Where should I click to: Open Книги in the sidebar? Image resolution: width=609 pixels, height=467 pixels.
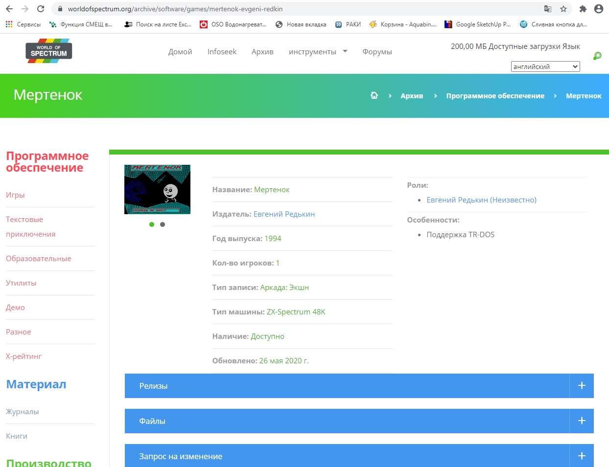(17, 436)
